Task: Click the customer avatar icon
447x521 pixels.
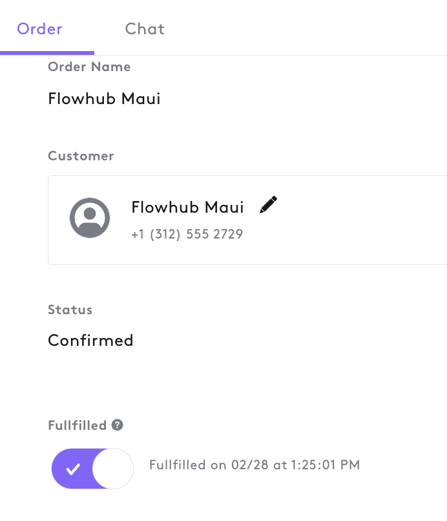Action: pos(90,218)
